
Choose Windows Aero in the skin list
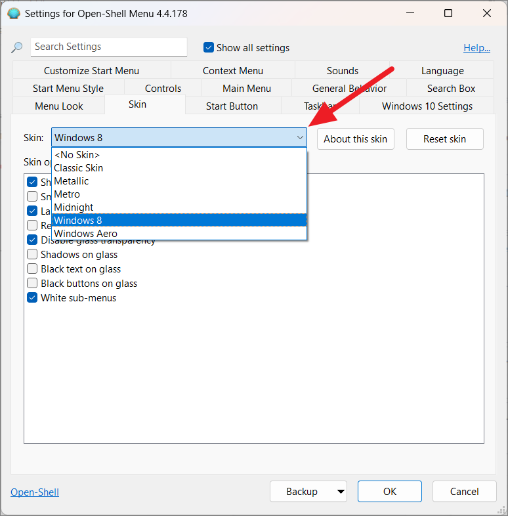tap(85, 234)
